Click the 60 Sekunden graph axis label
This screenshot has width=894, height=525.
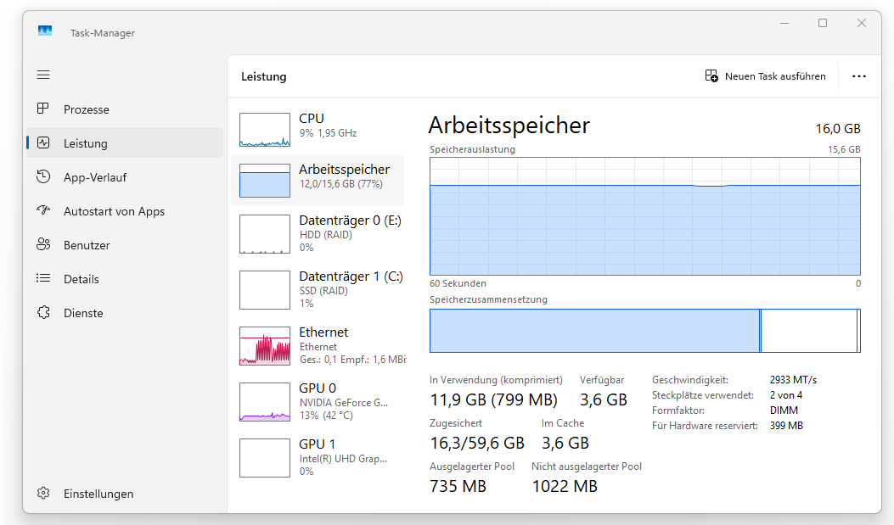point(458,283)
